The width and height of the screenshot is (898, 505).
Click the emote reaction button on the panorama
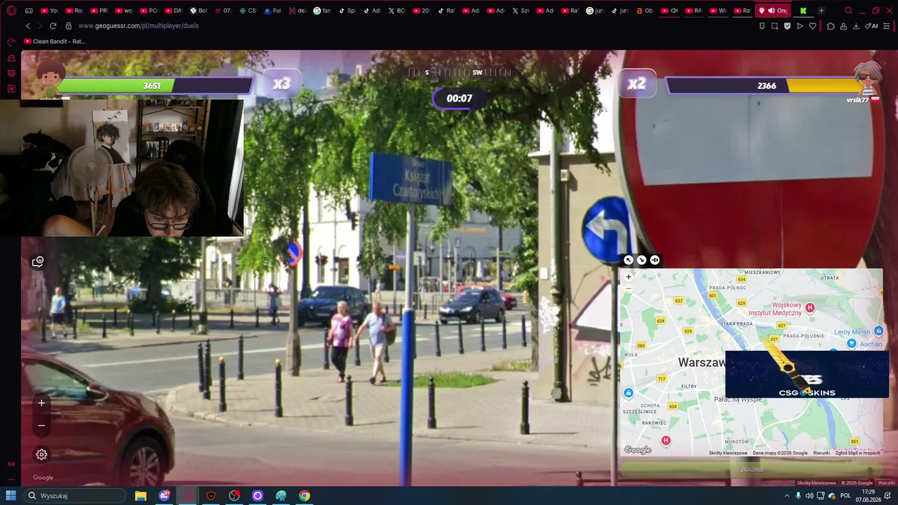(38, 262)
